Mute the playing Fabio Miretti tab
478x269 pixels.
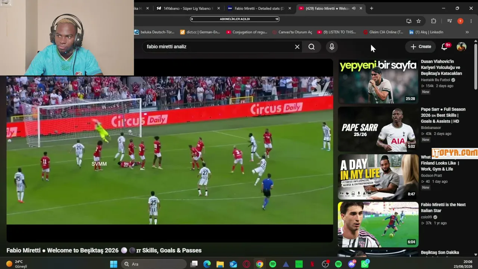click(354, 8)
